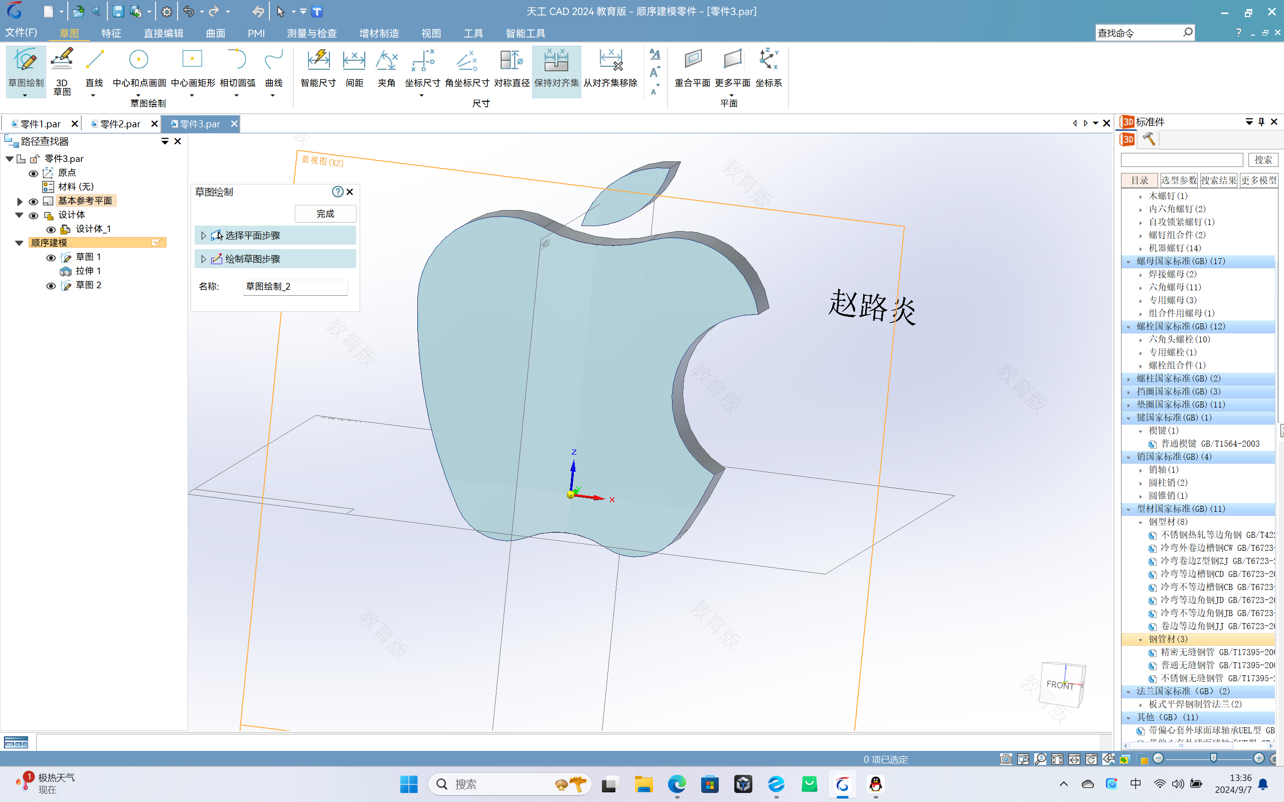Open the 曲面 ribbon tab
The image size is (1284, 802).
tap(215, 33)
